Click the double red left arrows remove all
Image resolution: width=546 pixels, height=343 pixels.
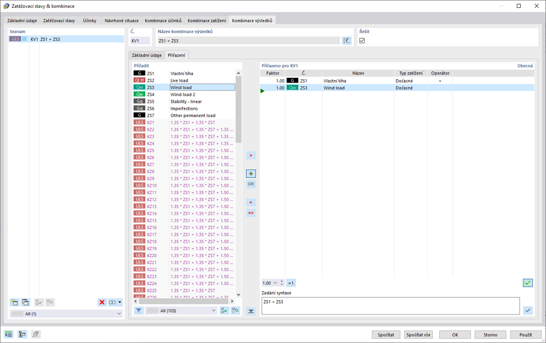coord(251,213)
